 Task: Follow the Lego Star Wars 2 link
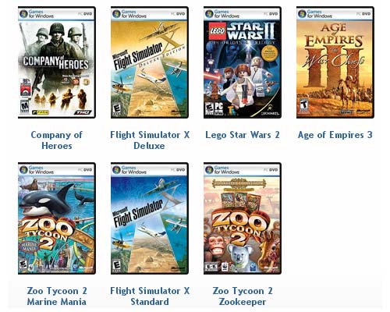click(x=243, y=135)
